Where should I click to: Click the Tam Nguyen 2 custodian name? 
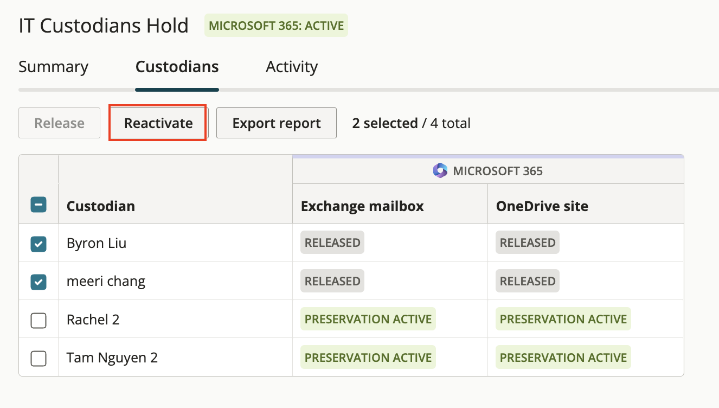112,358
